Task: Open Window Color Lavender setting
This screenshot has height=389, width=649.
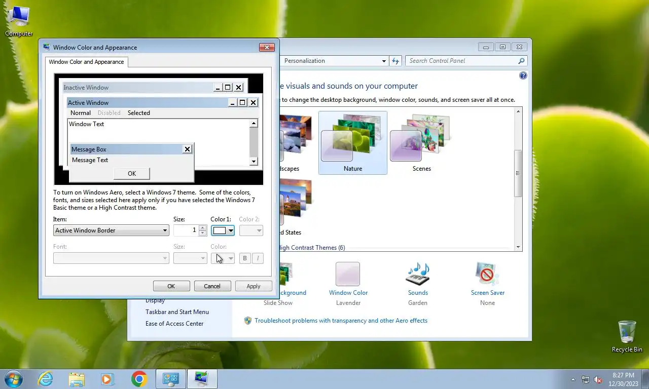Action: (348, 284)
